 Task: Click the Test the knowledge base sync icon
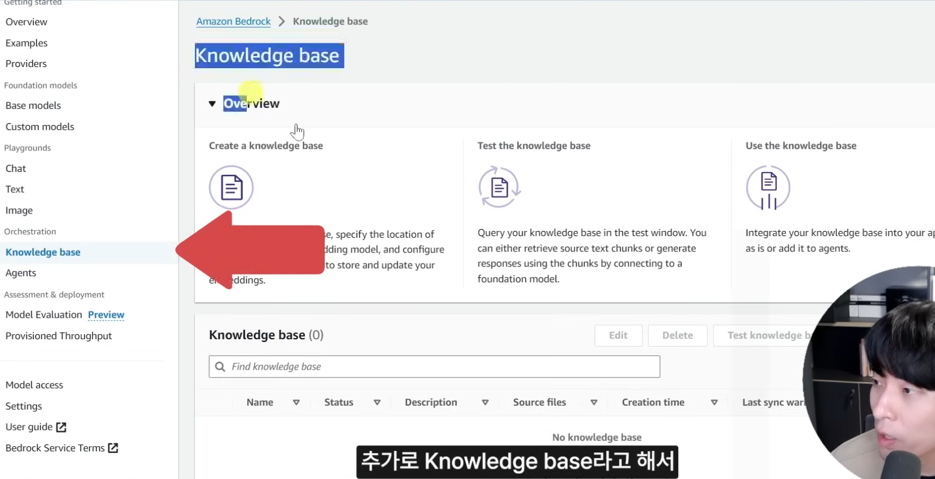click(x=499, y=187)
